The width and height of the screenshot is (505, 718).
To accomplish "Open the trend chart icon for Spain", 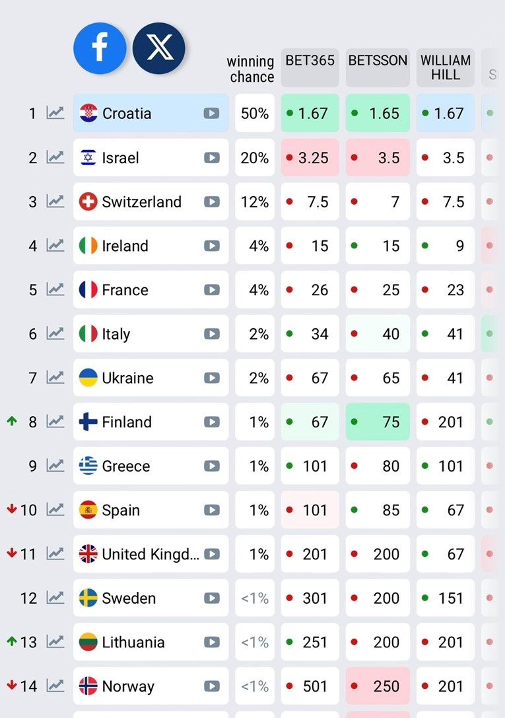I will (x=55, y=510).
